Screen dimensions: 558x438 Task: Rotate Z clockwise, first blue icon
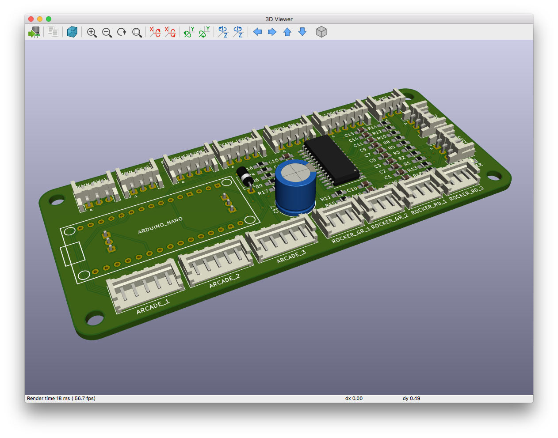tap(223, 32)
